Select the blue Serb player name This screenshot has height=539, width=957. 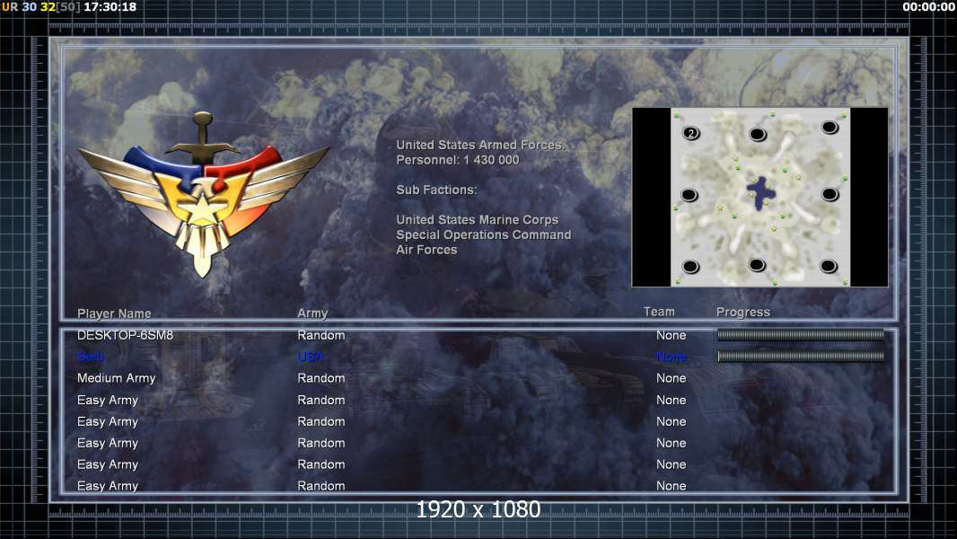(x=91, y=357)
